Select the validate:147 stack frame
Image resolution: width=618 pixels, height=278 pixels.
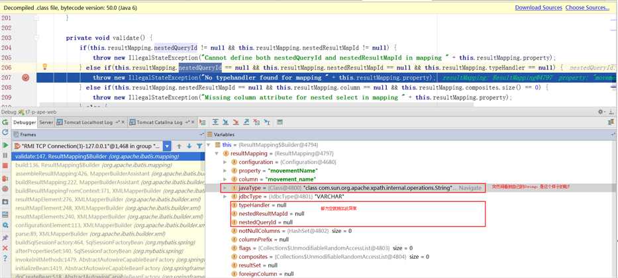[108, 156]
